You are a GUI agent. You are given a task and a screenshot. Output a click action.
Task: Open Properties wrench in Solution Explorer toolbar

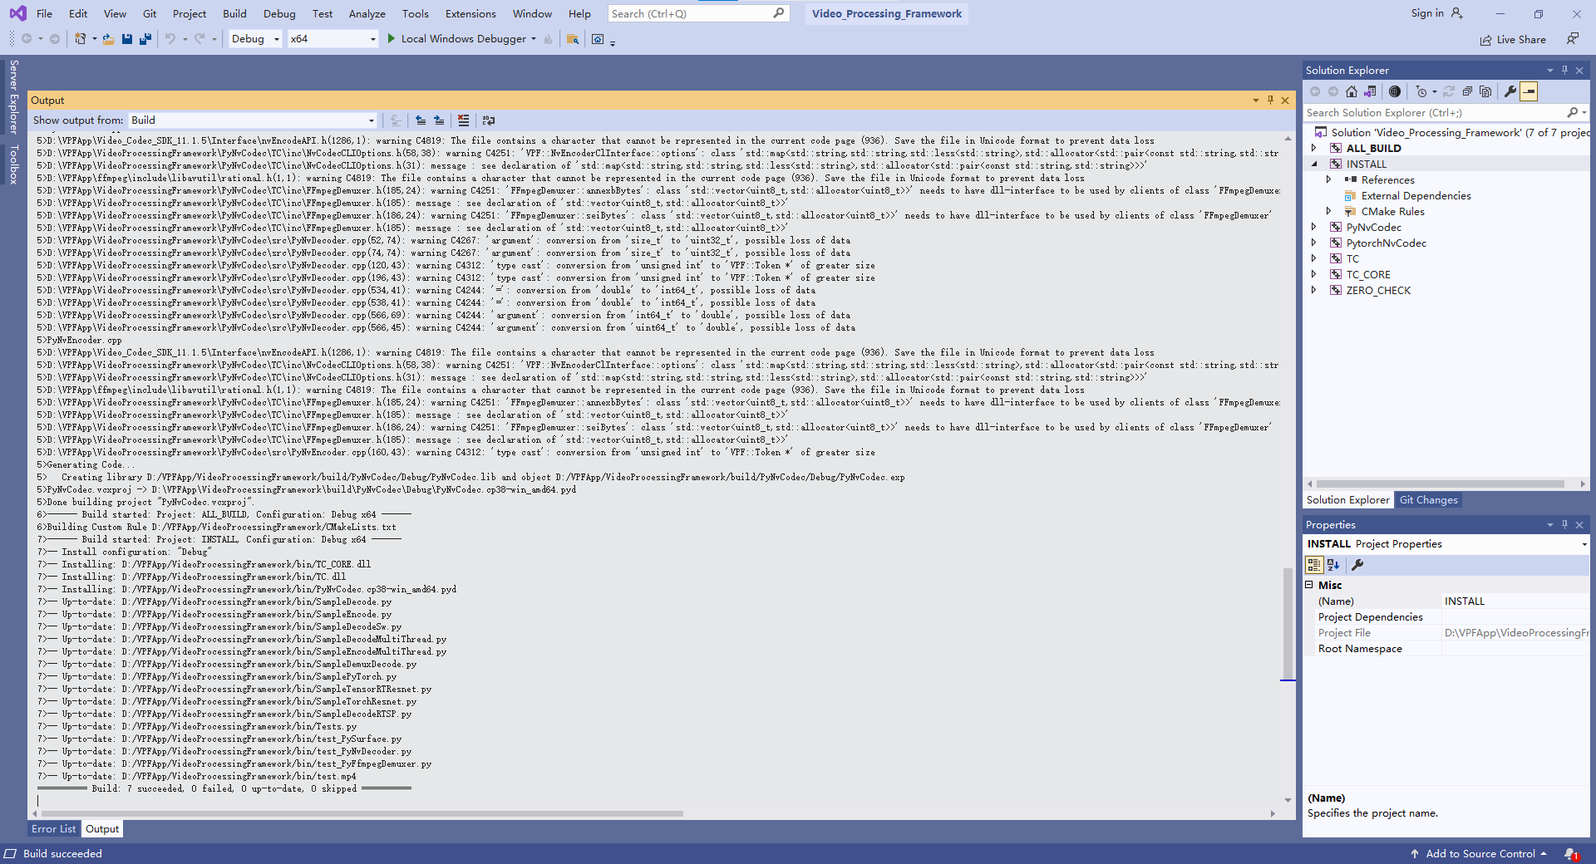(1510, 91)
